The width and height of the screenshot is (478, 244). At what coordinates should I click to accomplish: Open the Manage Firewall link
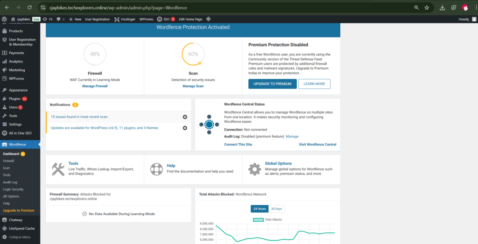(x=95, y=86)
